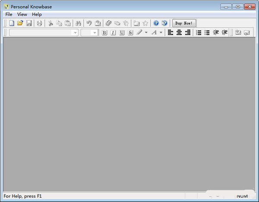Open the font size combo box
The width and height of the screenshot is (259, 202).
coord(89,32)
